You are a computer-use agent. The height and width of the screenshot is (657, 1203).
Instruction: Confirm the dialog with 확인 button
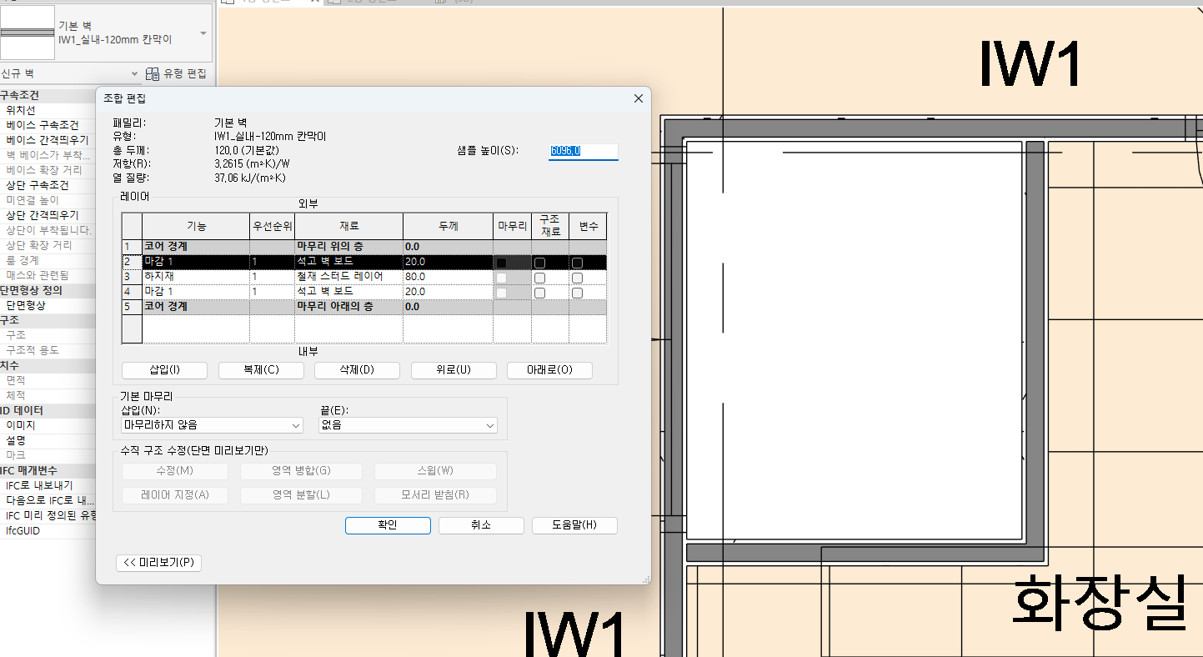point(388,525)
